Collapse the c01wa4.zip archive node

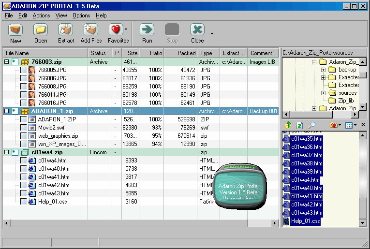tap(7, 152)
